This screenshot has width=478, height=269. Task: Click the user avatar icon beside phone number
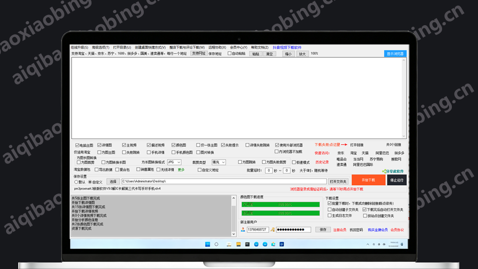tap(243, 230)
